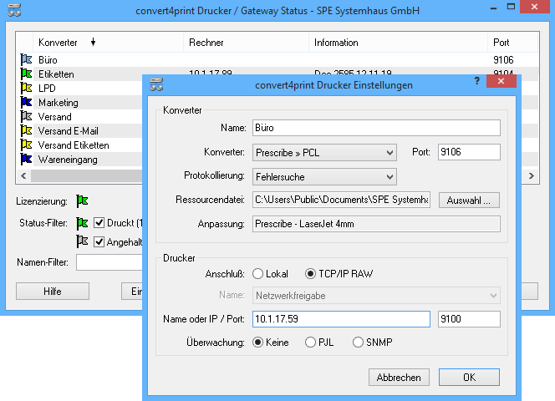This screenshot has height=401, width=555.
Task: Click the dialog's app icon in title bar
Action: [x=156, y=84]
